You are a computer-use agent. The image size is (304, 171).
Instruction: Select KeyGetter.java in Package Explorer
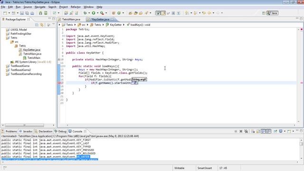(x=32, y=50)
